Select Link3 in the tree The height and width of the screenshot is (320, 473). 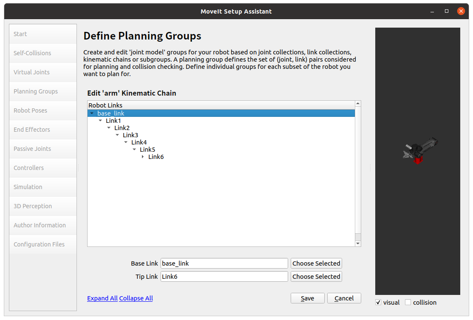[x=130, y=135]
